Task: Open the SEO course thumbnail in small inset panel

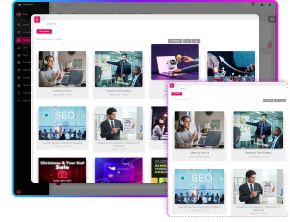Action: (199, 186)
